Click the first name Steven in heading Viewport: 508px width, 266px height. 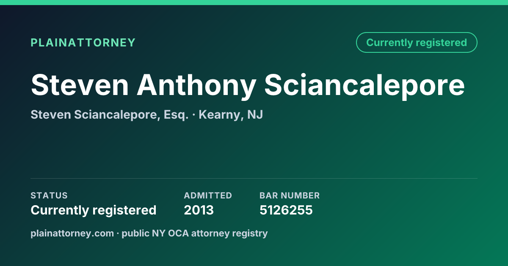pyautogui.click(x=80, y=85)
